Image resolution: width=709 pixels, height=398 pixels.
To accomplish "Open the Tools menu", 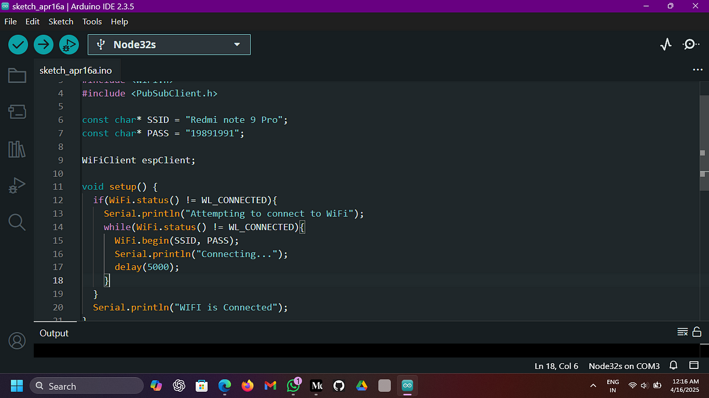I will (x=92, y=21).
